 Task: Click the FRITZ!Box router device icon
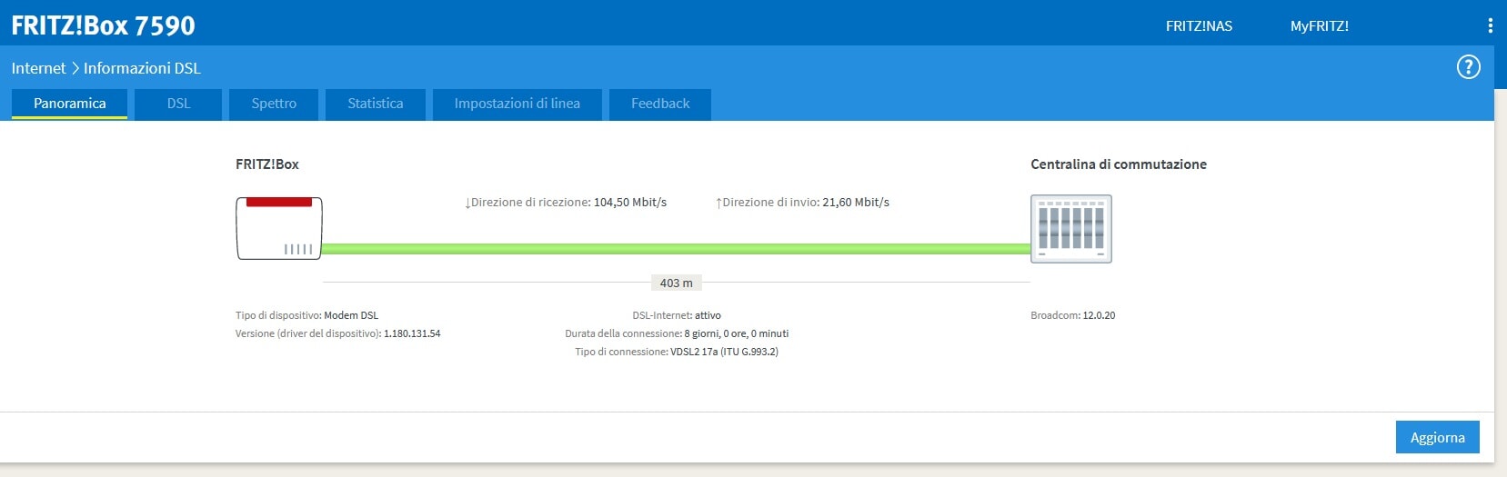coord(279,228)
